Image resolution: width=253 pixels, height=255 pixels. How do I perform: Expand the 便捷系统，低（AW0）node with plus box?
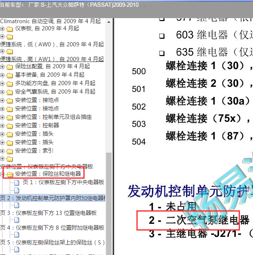point(2,36)
